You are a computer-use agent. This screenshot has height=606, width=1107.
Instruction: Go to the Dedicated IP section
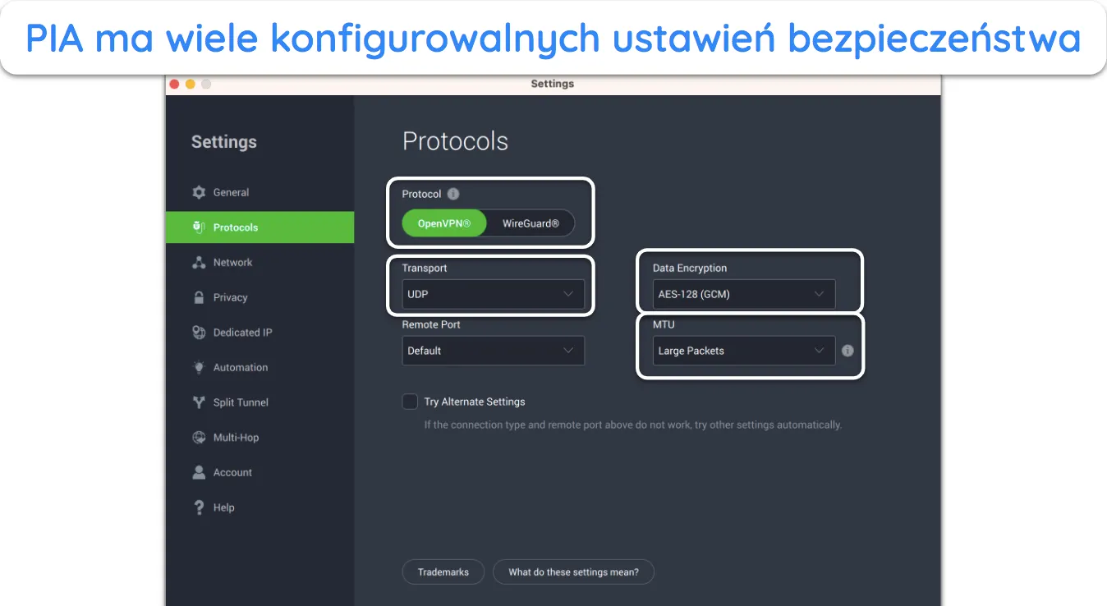tap(260, 333)
